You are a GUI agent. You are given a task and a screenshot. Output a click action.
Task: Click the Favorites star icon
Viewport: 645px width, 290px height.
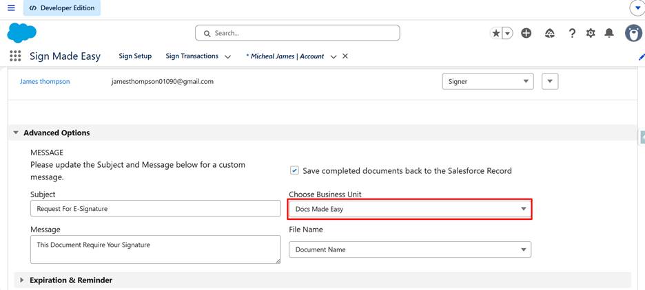point(497,33)
